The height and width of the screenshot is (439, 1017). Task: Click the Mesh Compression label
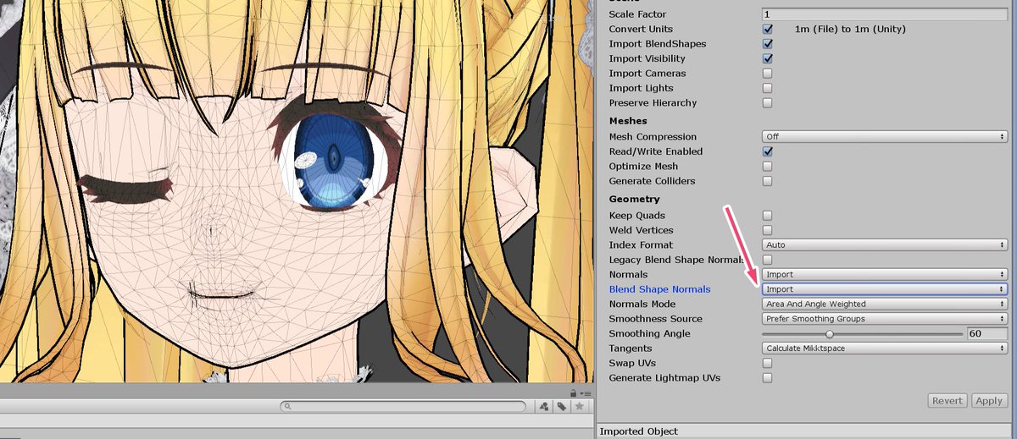tap(653, 136)
